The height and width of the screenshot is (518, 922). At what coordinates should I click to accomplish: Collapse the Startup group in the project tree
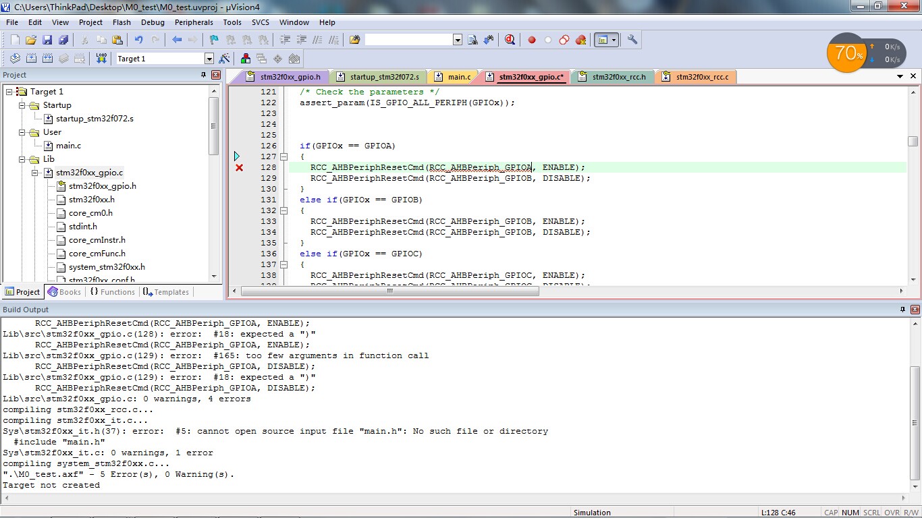(22, 105)
